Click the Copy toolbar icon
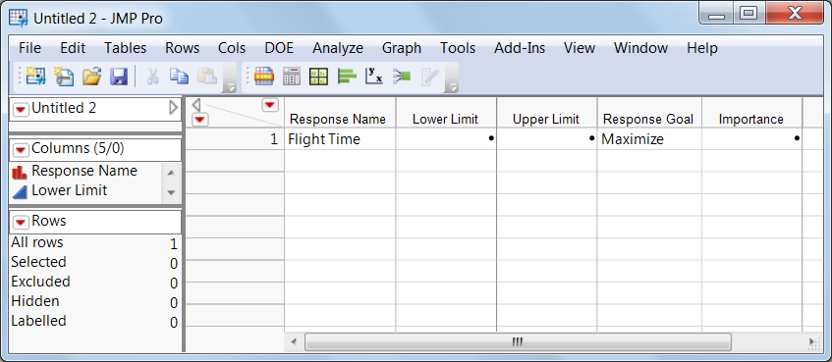The image size is (832, 362). [180, 78]
